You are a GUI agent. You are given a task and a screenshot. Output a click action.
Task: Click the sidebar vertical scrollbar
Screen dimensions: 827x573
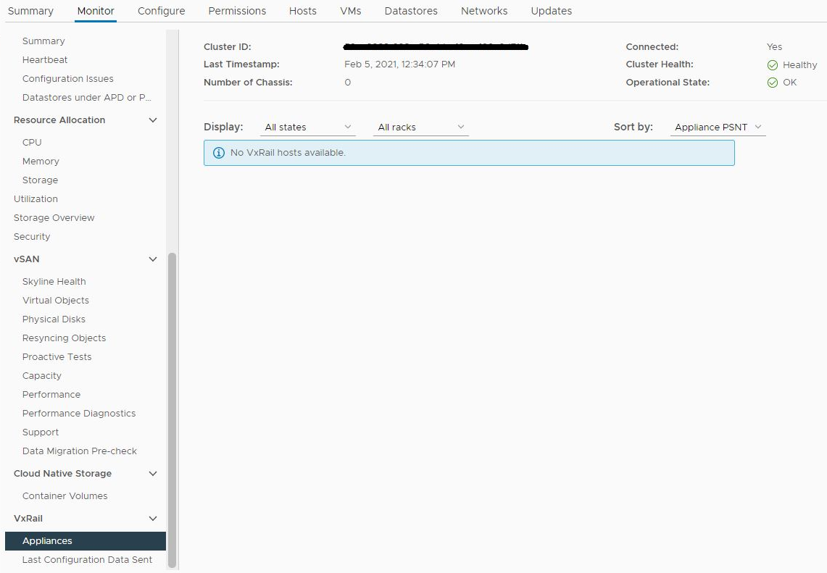pos(172,411)
